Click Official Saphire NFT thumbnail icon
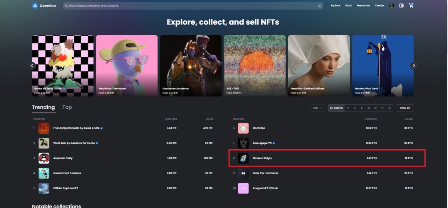Screen dimensions: 448x208 [x=44, y=188]
